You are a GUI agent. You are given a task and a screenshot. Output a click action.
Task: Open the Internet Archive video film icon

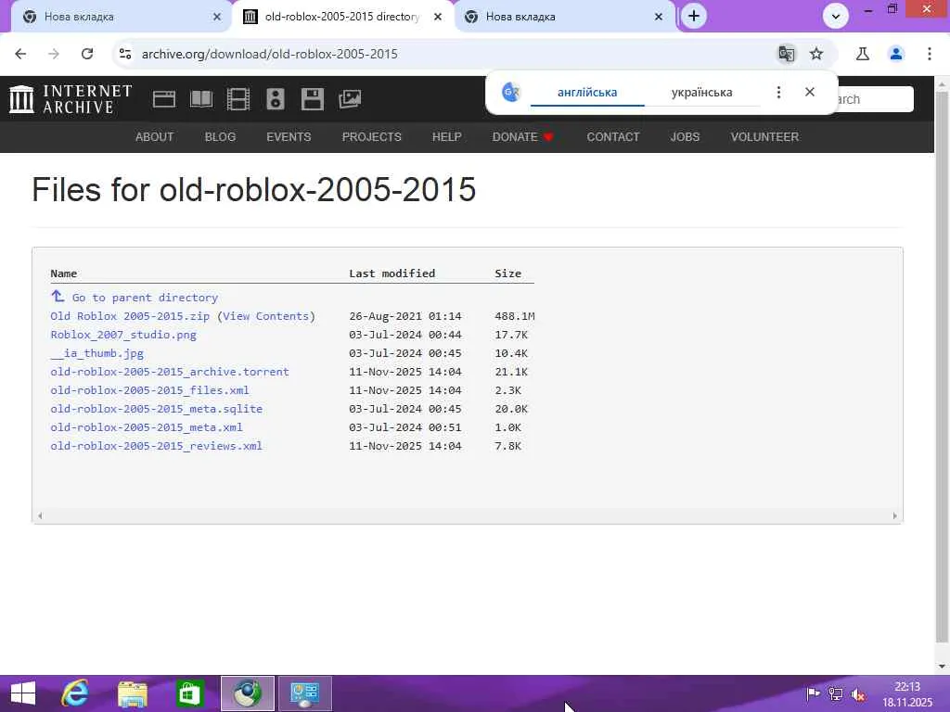pos(238,98)
